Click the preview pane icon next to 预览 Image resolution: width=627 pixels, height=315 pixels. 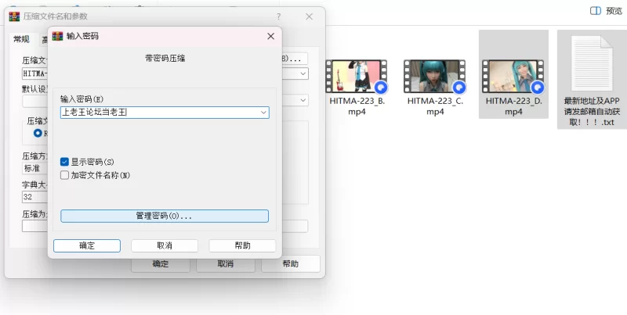[596, 11]
